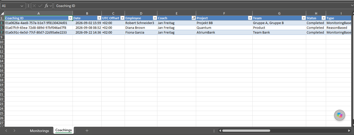The width and height of the screenshot is (354, 135).
Task: Open the Coaching ID filter dropdown
Action: (70, 18)
